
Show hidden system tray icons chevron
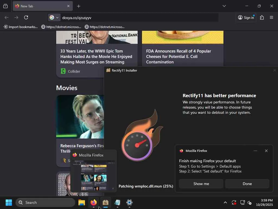point(225,202)
